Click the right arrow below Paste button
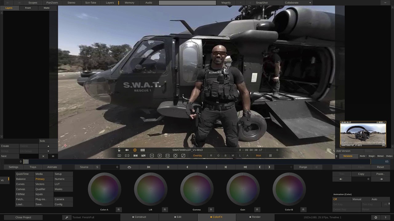 click(381, 179)
